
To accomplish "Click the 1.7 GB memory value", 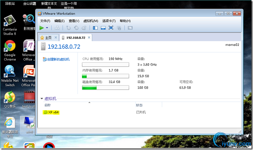I will click(113, 70).
